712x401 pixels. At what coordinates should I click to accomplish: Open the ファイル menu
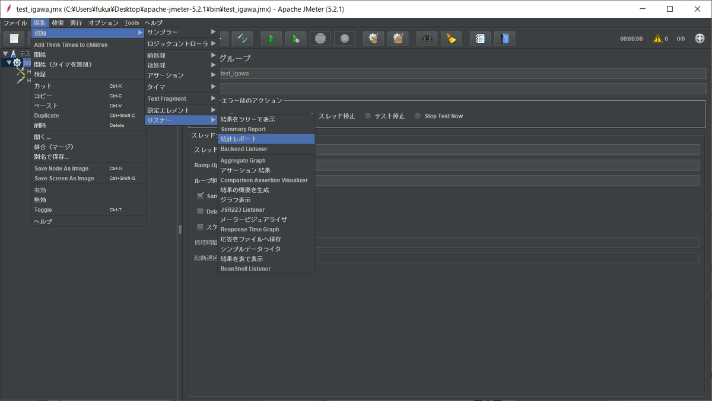point(15,23)
